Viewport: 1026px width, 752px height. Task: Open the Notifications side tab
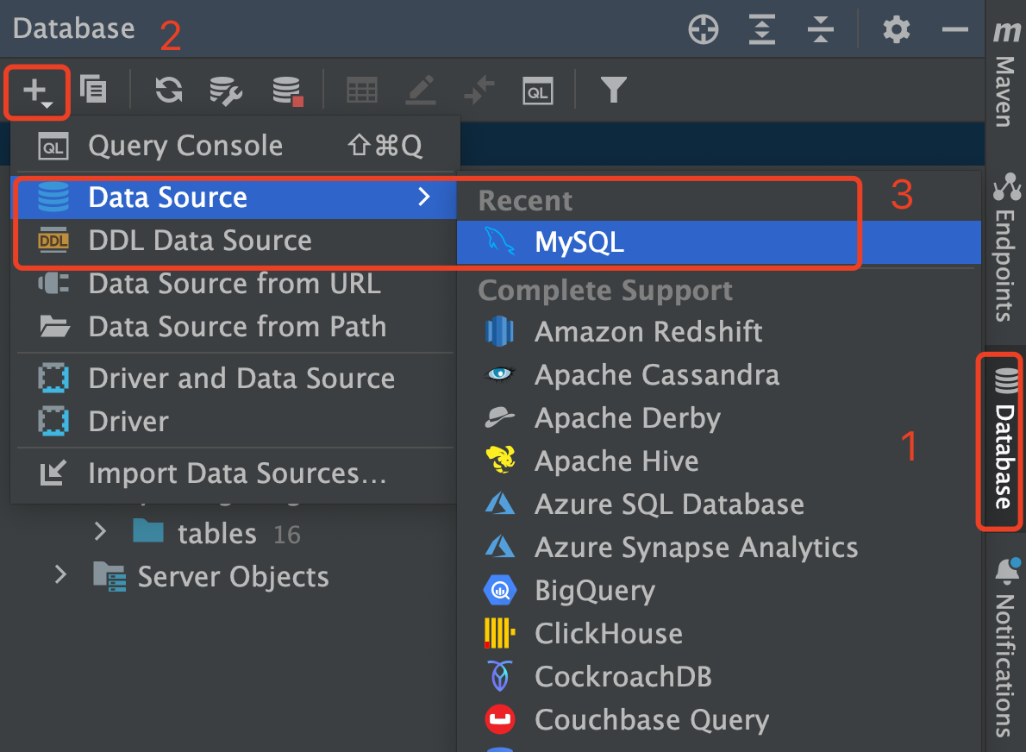(1004, 647)
